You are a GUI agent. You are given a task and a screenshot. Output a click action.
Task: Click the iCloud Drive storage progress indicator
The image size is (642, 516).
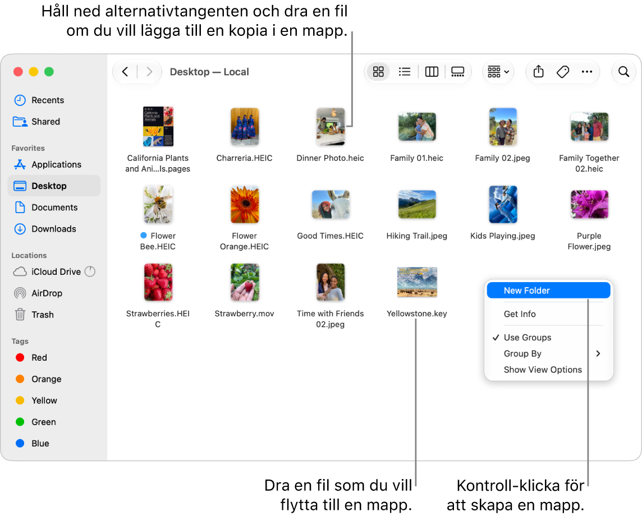[90, 271]
